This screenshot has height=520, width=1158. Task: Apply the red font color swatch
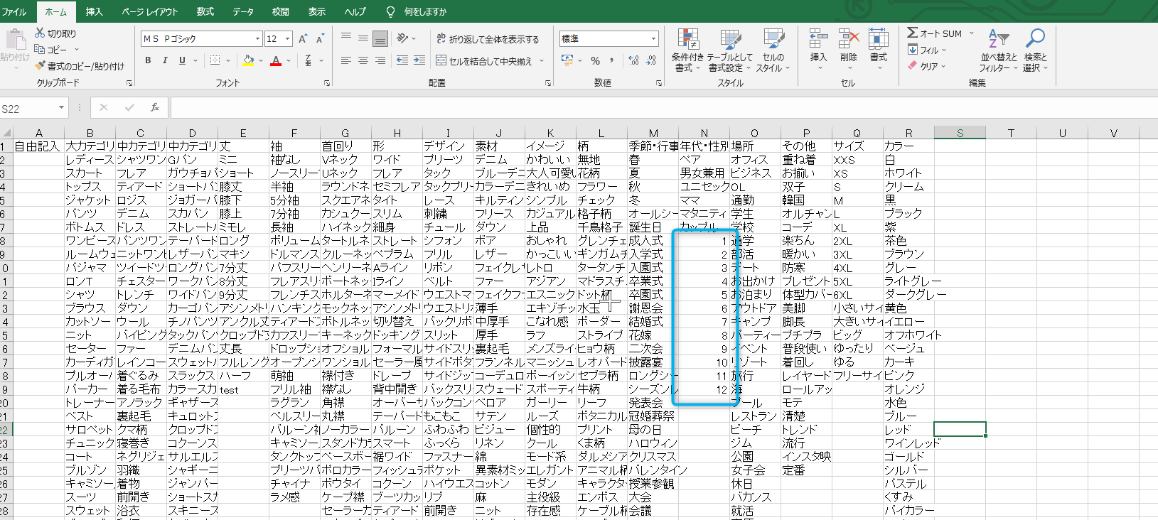pos(277,61)
